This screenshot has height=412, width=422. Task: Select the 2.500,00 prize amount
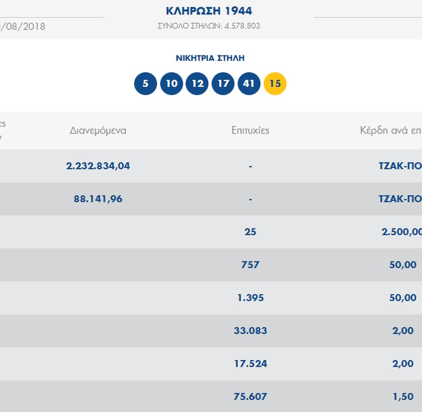coord(401,232)
